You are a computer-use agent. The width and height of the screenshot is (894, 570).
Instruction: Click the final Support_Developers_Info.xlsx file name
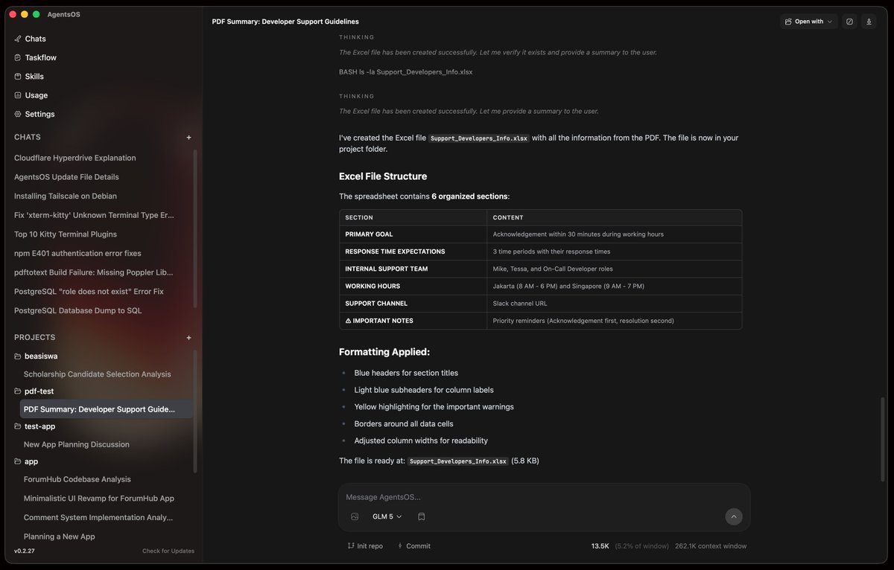click(458, 461)
